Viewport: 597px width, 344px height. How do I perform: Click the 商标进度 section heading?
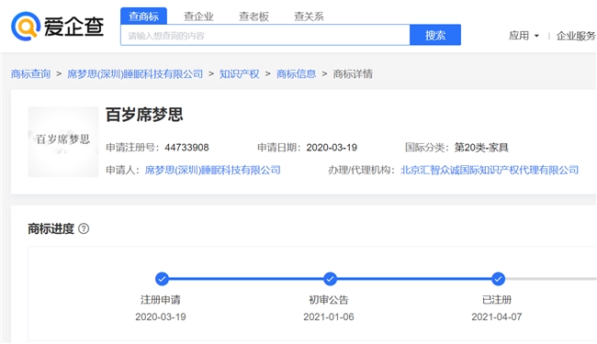(51, 228)
